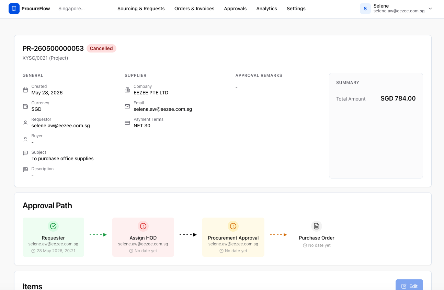This screenshot has width=444, height=290.
Task: Click the ProcureFlow brand name
Action: 36,9
